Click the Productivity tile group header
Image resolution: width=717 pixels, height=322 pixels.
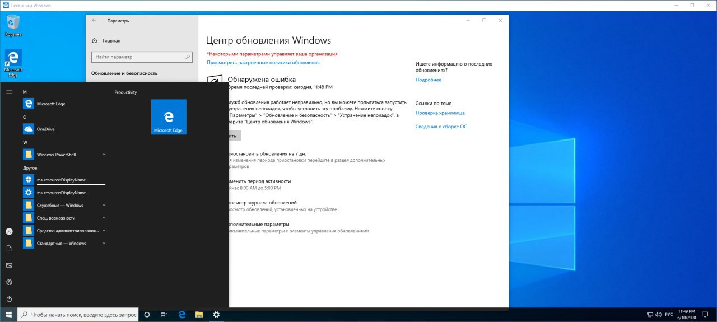[125, 92]
